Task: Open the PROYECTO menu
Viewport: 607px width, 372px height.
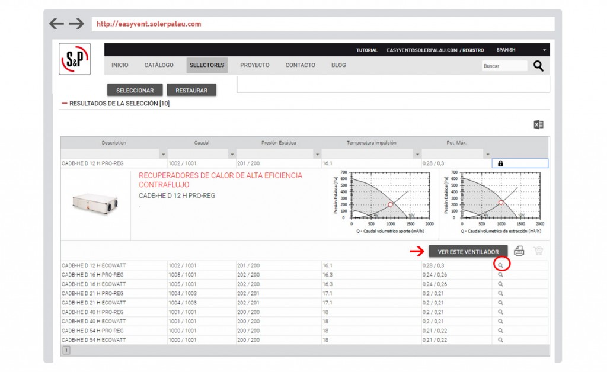Action: coord(255,65)
